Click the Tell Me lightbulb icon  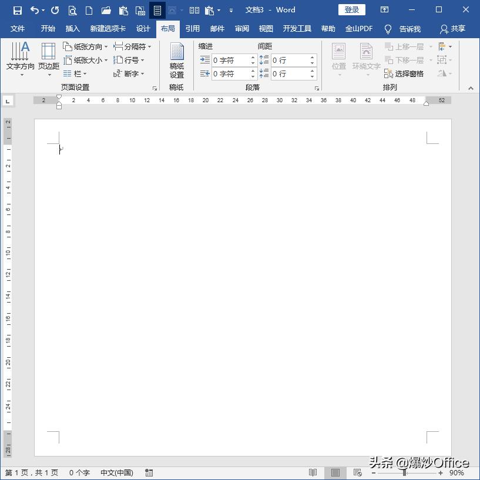(388, 29)
